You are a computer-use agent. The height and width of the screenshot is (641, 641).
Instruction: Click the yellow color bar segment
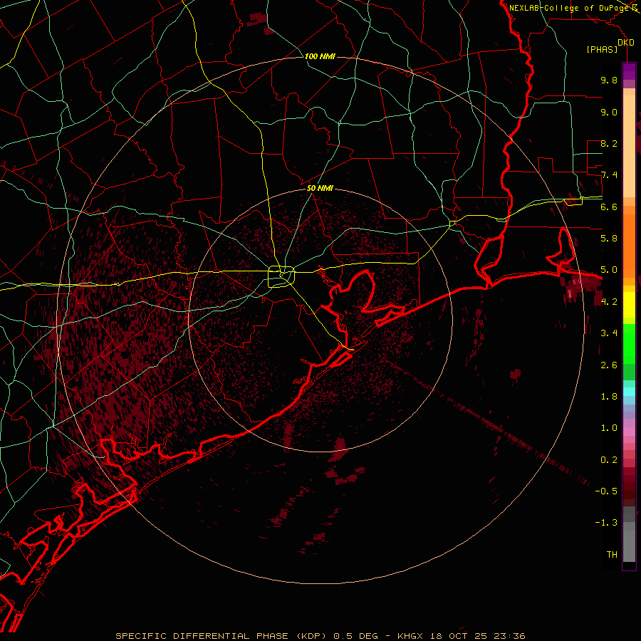[x=629, y=305]
